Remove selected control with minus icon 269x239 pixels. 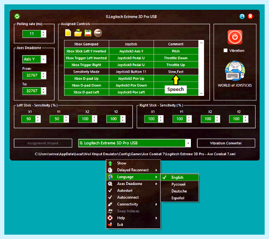[x=98, y=33]
